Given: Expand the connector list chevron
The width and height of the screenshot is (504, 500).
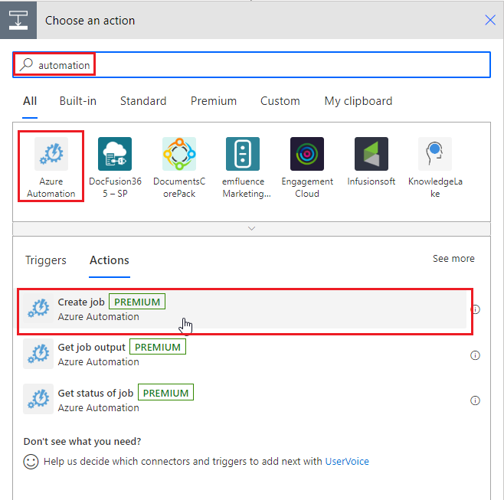Looking at the screenshot, I should pyautogui.click(x=251, y=228).
